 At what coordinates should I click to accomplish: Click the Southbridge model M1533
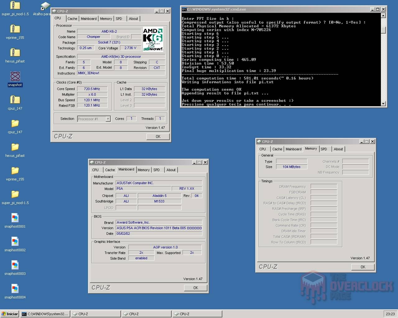pyautogui.click(x=160, y=201)
